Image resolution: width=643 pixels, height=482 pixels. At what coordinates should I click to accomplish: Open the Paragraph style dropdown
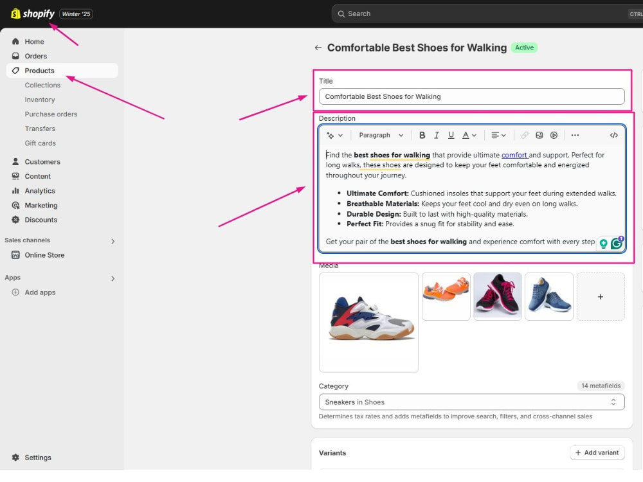click(381, 135)
